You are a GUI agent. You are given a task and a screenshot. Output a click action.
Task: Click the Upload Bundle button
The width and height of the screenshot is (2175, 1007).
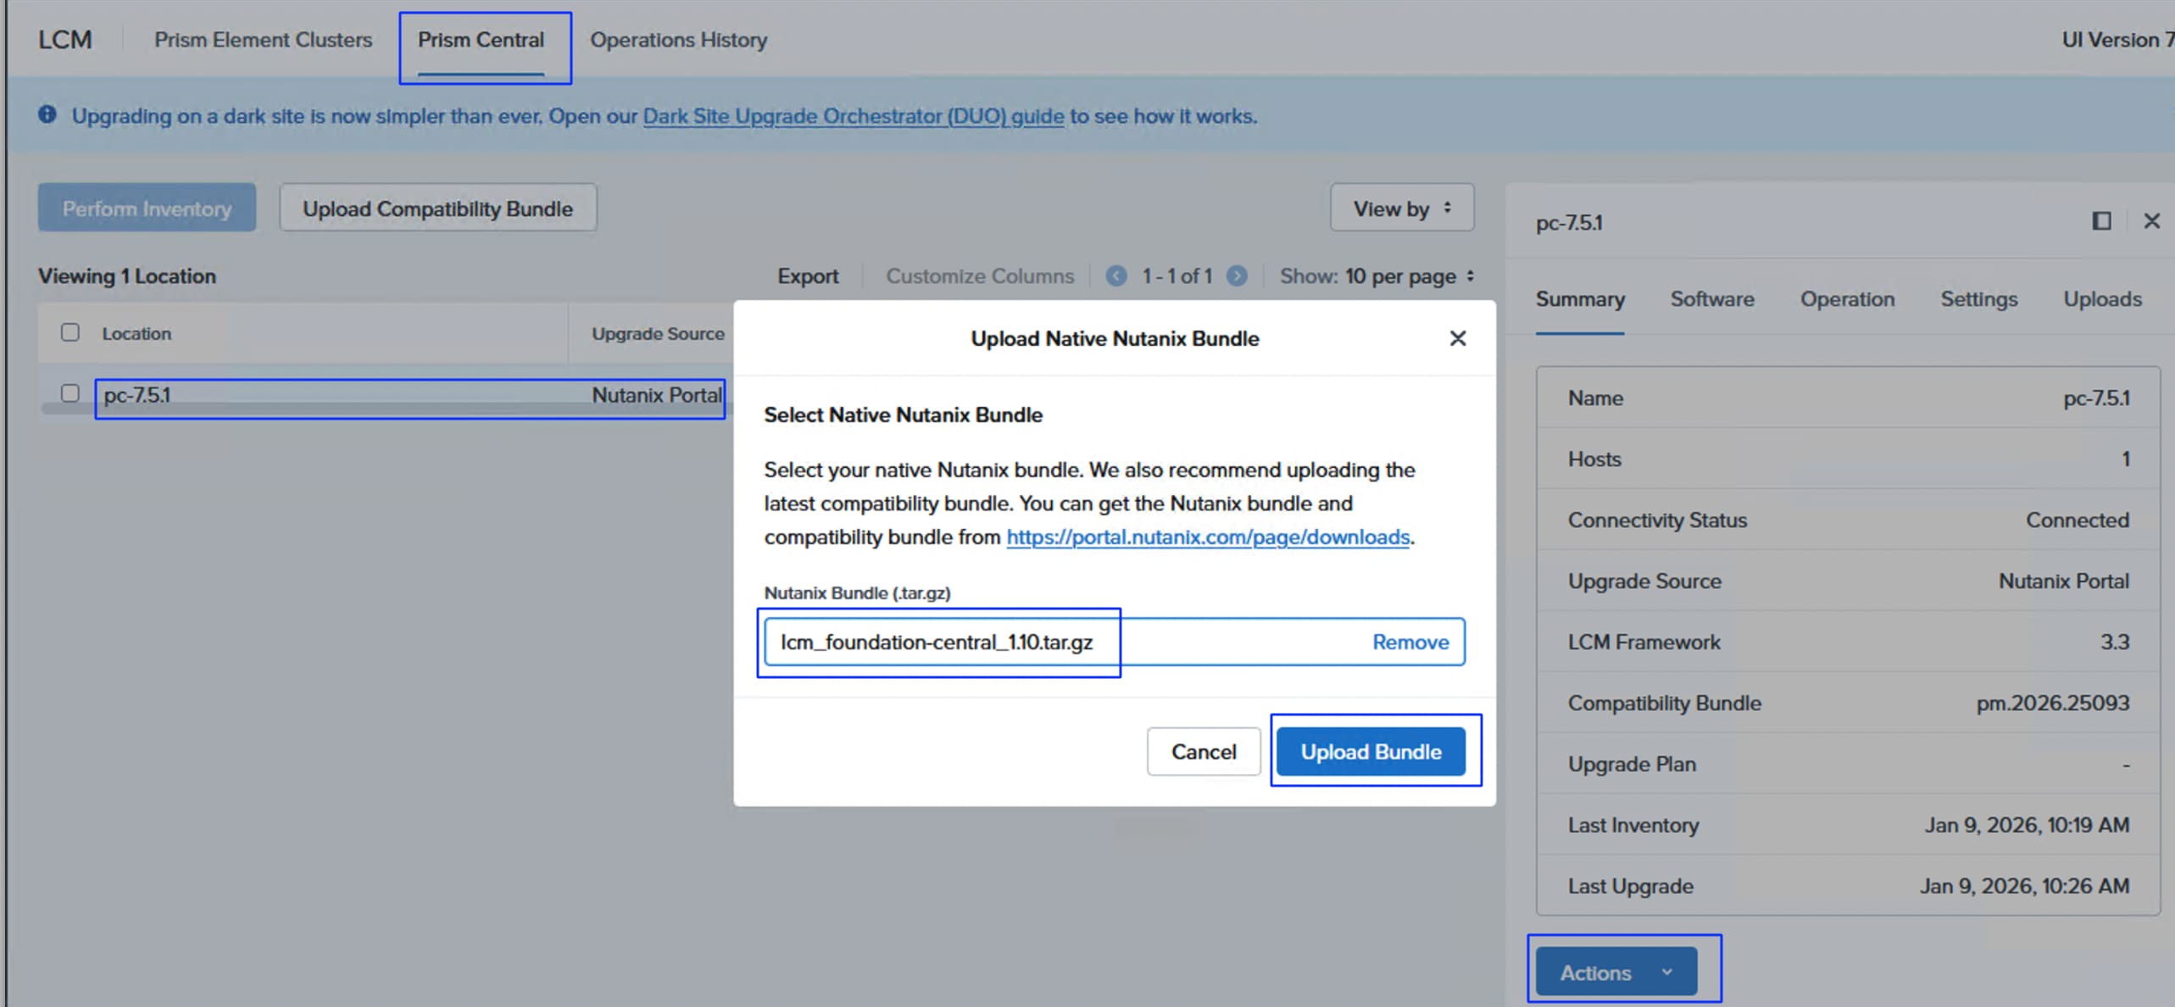1370,752
